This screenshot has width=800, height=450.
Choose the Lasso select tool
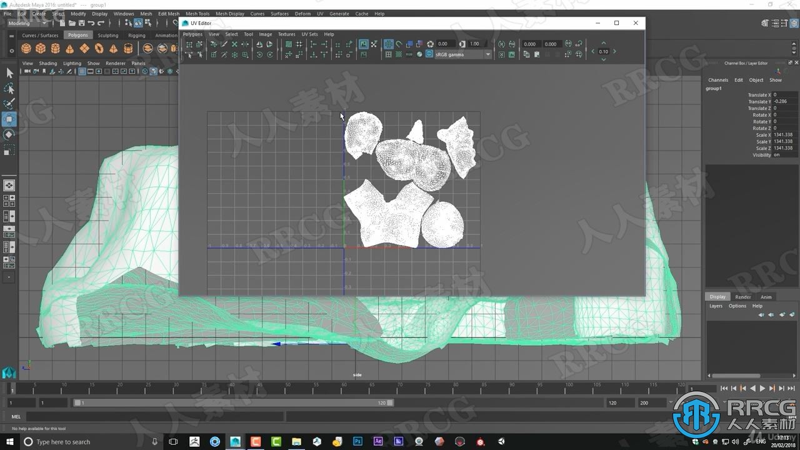point(9,89)
